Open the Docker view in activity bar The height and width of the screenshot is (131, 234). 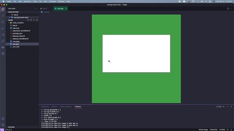click(x=3, y=47)
